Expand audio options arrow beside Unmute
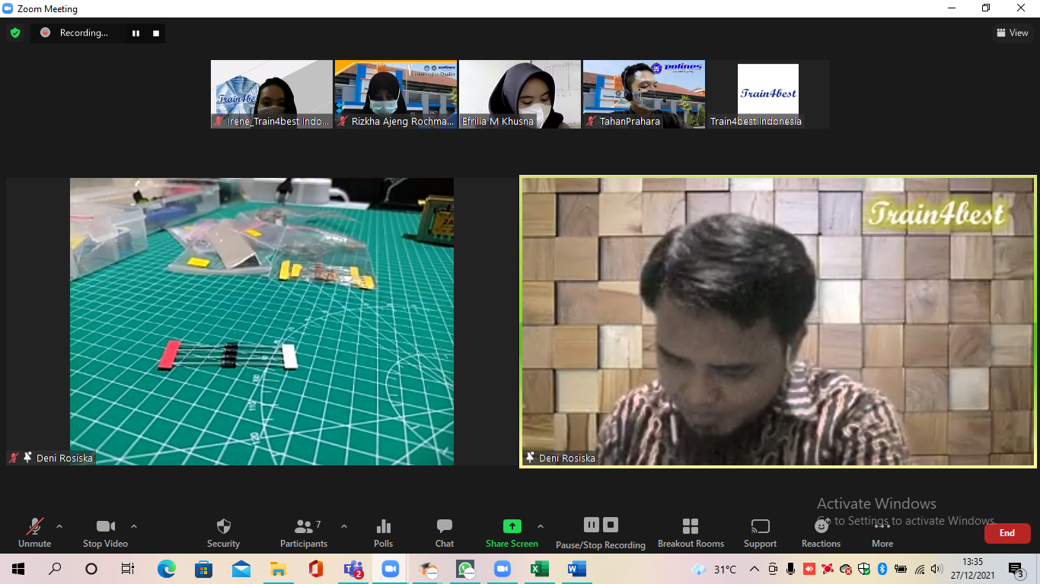Screen dimensions: 1040x584 [x=59, y=526]
